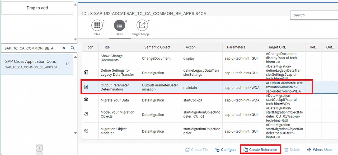This screenshot has height=155, width=338.
Task: Click #OutputParameterDetermination-maintain target URL cell
Action: (284, 87)
